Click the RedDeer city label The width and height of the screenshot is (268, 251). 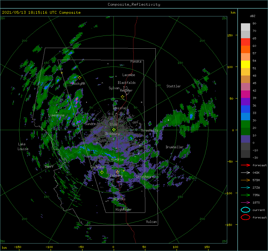[x=126, y=90]
